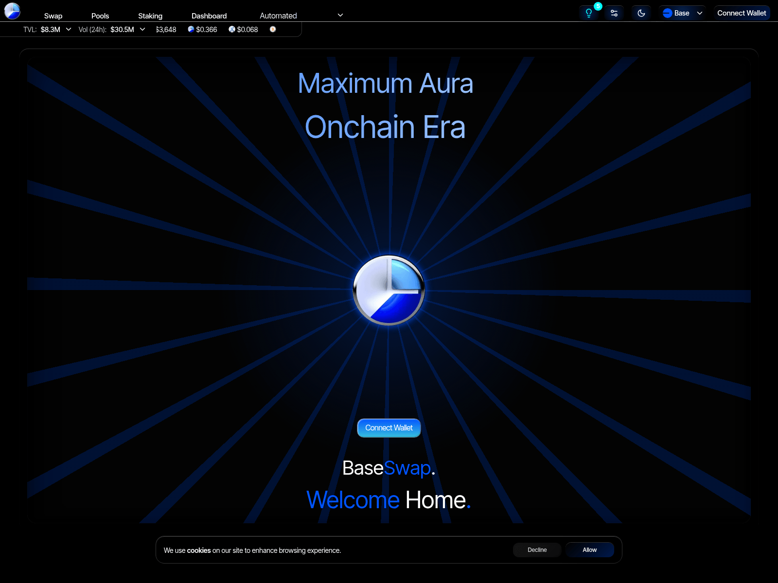778x583 pixels.
Task: Open the lightbulb tips notifications
Action: click(x=589, y=13)
